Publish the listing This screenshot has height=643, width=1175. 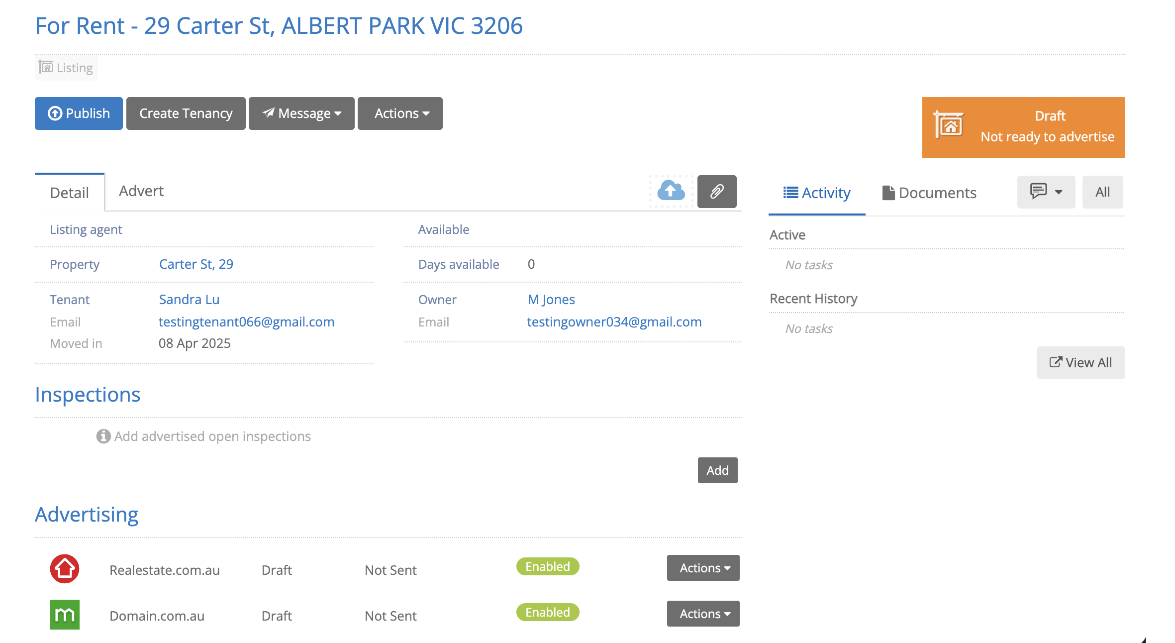coord(79,113)
